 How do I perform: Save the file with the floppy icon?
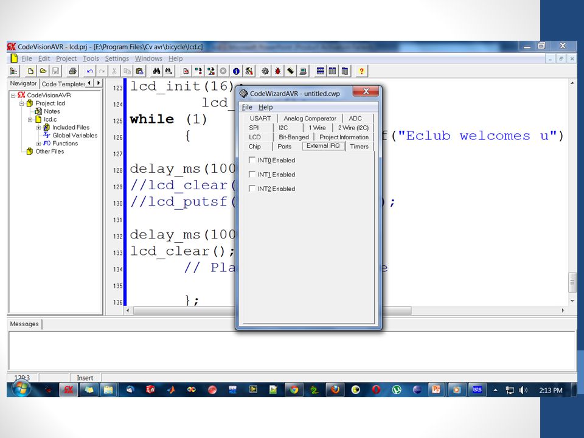[x=55, y=71]
